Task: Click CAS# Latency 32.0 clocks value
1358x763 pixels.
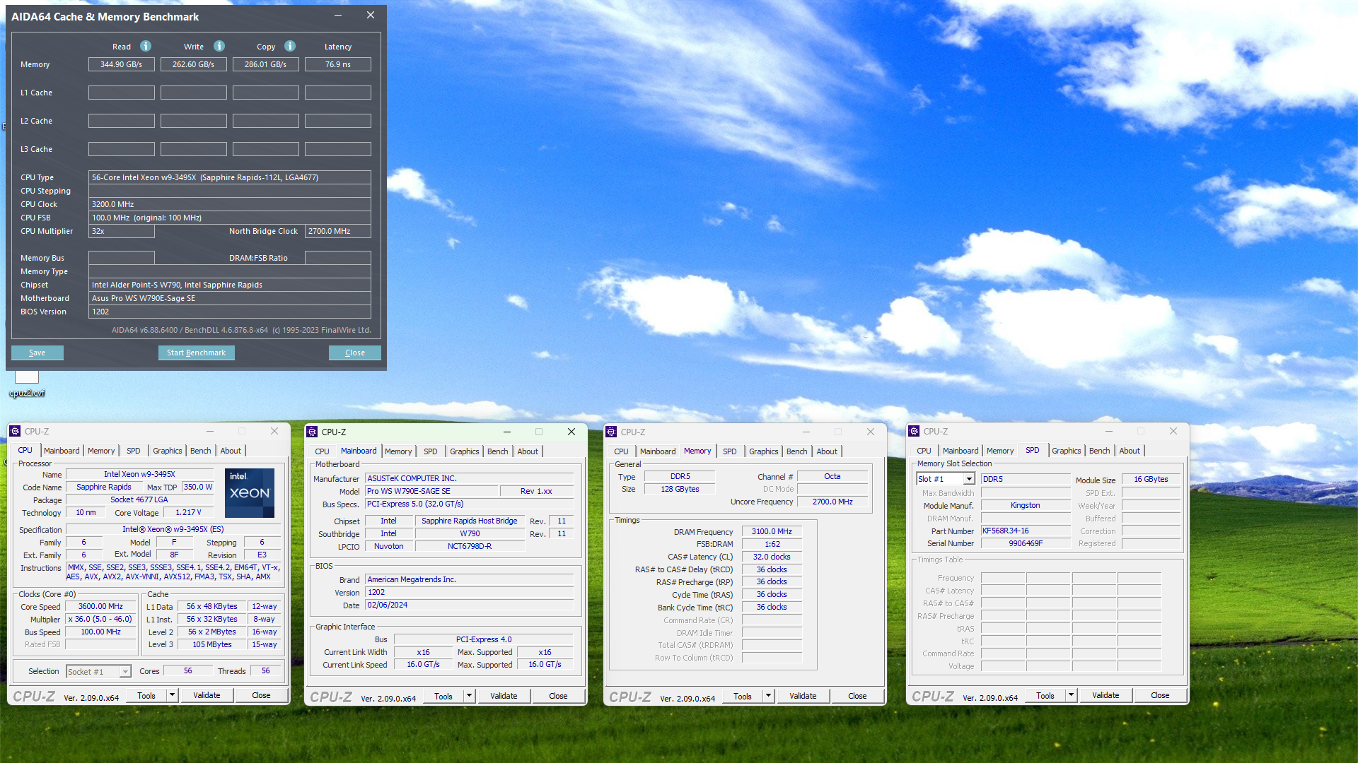Action: pos(772,557)
